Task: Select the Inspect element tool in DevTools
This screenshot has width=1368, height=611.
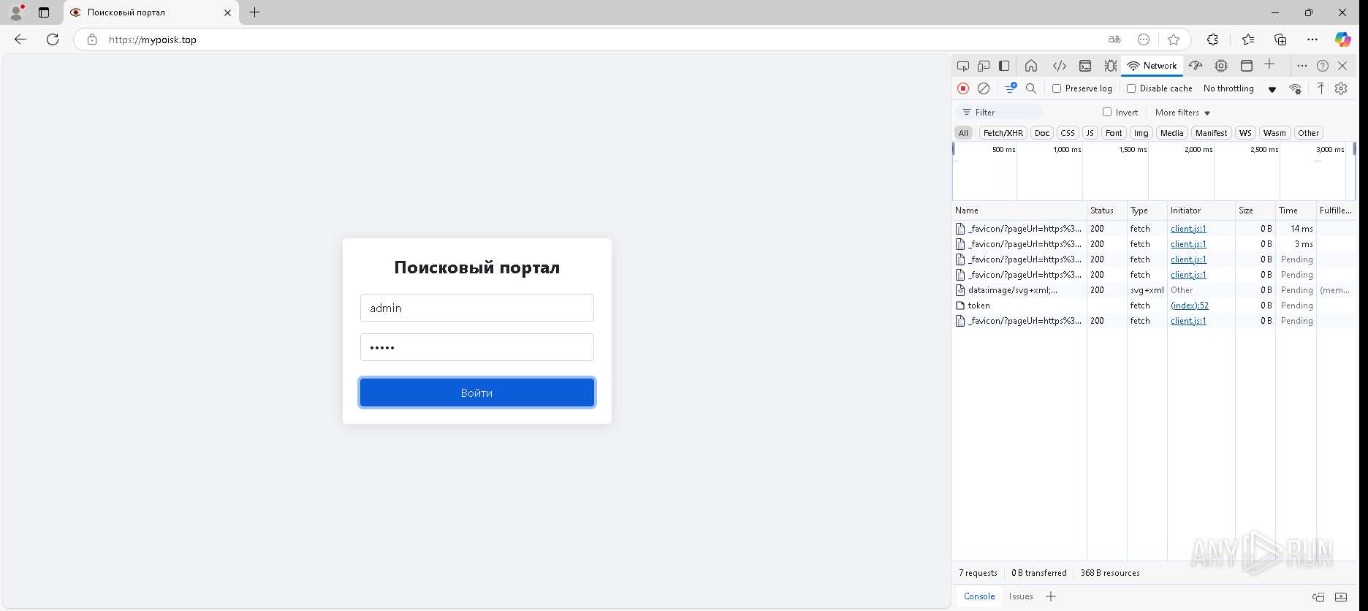Action: click(963, 66)
